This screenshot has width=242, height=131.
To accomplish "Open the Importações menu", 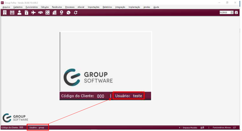I will (x=93, y=7).
